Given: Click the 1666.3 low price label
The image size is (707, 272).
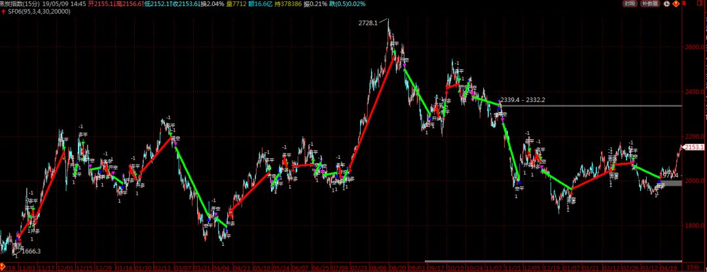Looking at the screenshot, I should tap(31, 251).
